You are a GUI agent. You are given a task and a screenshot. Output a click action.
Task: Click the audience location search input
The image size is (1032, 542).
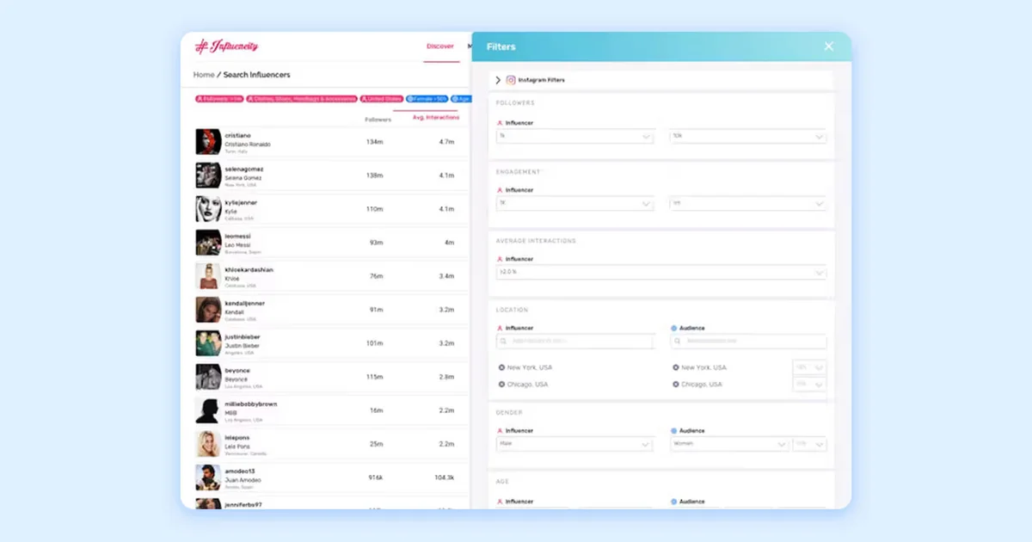point(746,342)
